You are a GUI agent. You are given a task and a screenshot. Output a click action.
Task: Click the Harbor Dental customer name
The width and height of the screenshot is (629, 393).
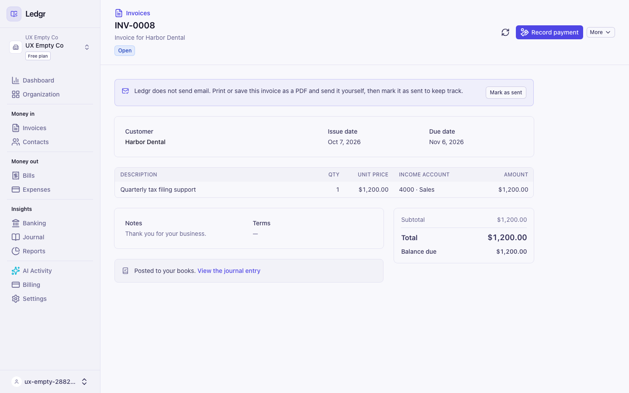(145, 142)
